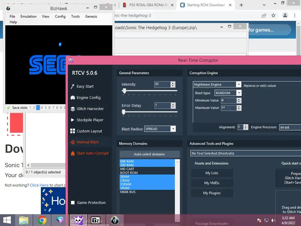Expand Blast Radius SPREAD dropdown

[x=173, y=129]
